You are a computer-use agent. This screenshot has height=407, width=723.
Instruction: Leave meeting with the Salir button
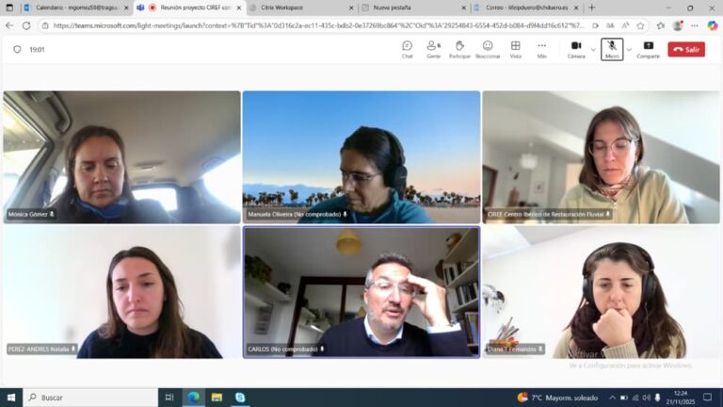[x=686, y=49]
